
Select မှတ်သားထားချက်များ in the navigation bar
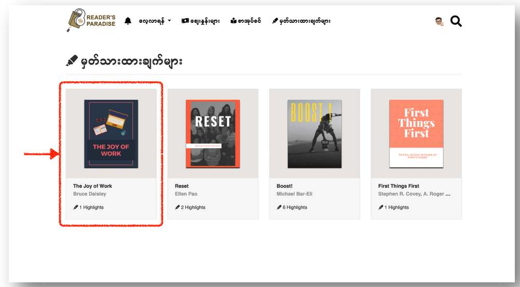tap(301, 21)
